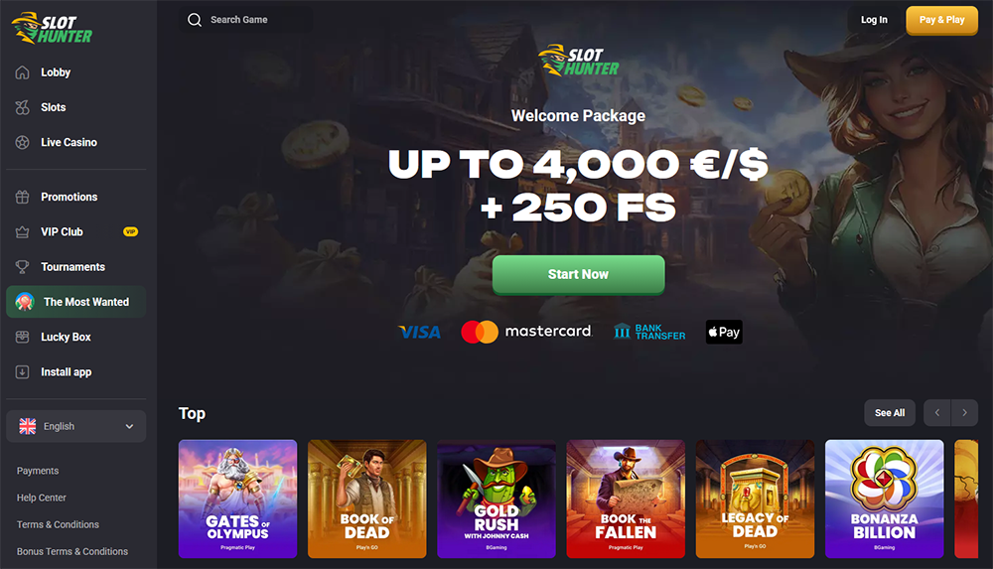
Task: Click the Pay & Play button
Action: 941,20
